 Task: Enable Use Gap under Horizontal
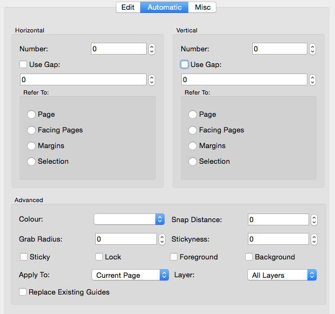click(23, 65)
